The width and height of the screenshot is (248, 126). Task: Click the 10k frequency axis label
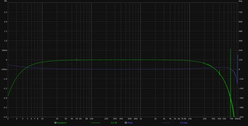[190, 119]
